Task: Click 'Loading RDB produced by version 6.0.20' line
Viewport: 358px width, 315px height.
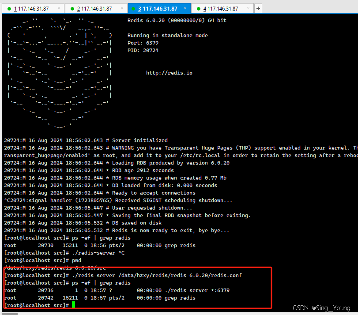Action: [117, 163]
